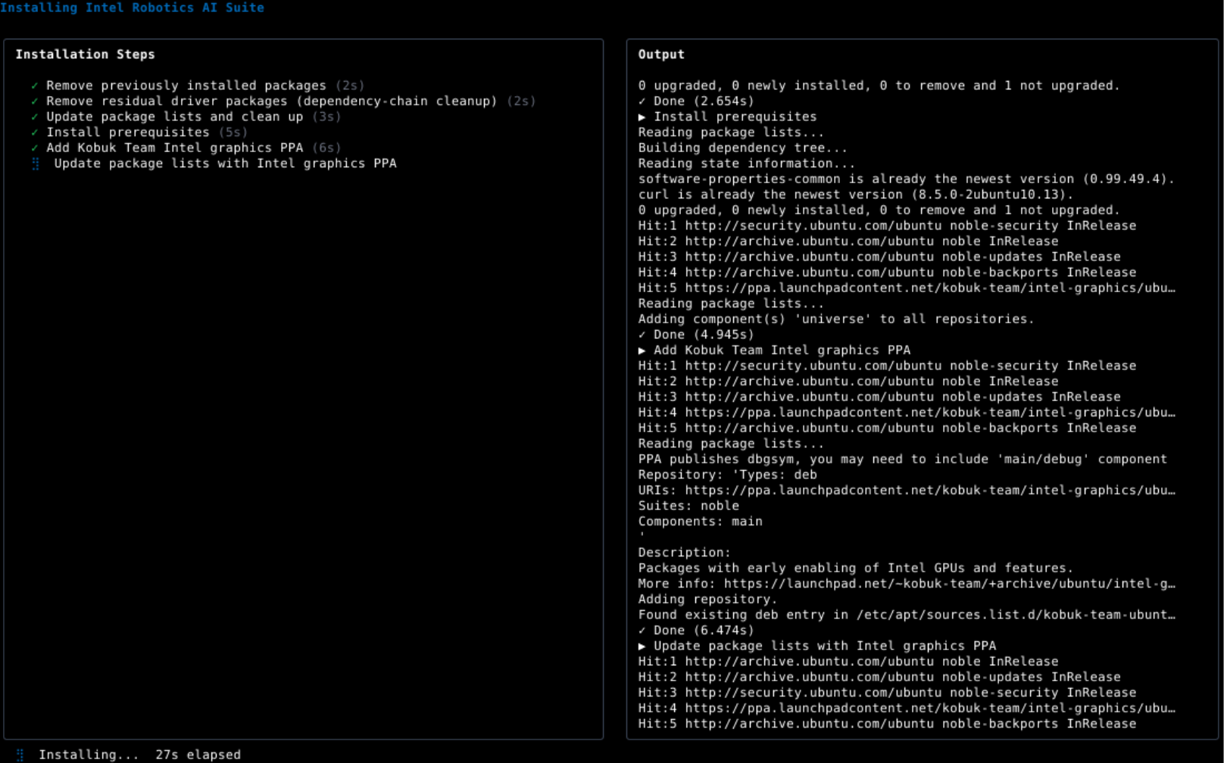This screenshot has width=1224, height=763.
Task: Click the triangle before "Add Kobuk Team Intel graphics PPA" in Output
Action: (642, 350)
